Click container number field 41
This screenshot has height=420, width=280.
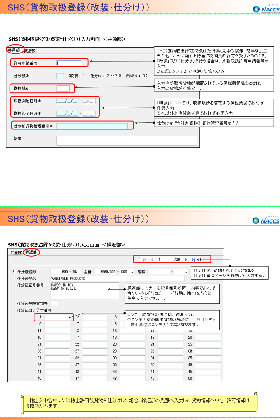pos(57,372)
